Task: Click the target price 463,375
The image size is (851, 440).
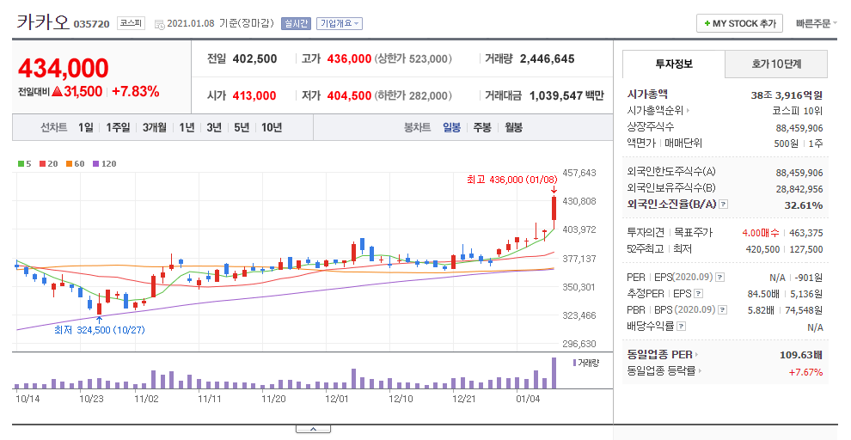Action: [x=806, y=233]
